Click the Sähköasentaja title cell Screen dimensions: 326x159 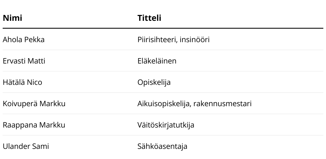[x=162, y=146]
